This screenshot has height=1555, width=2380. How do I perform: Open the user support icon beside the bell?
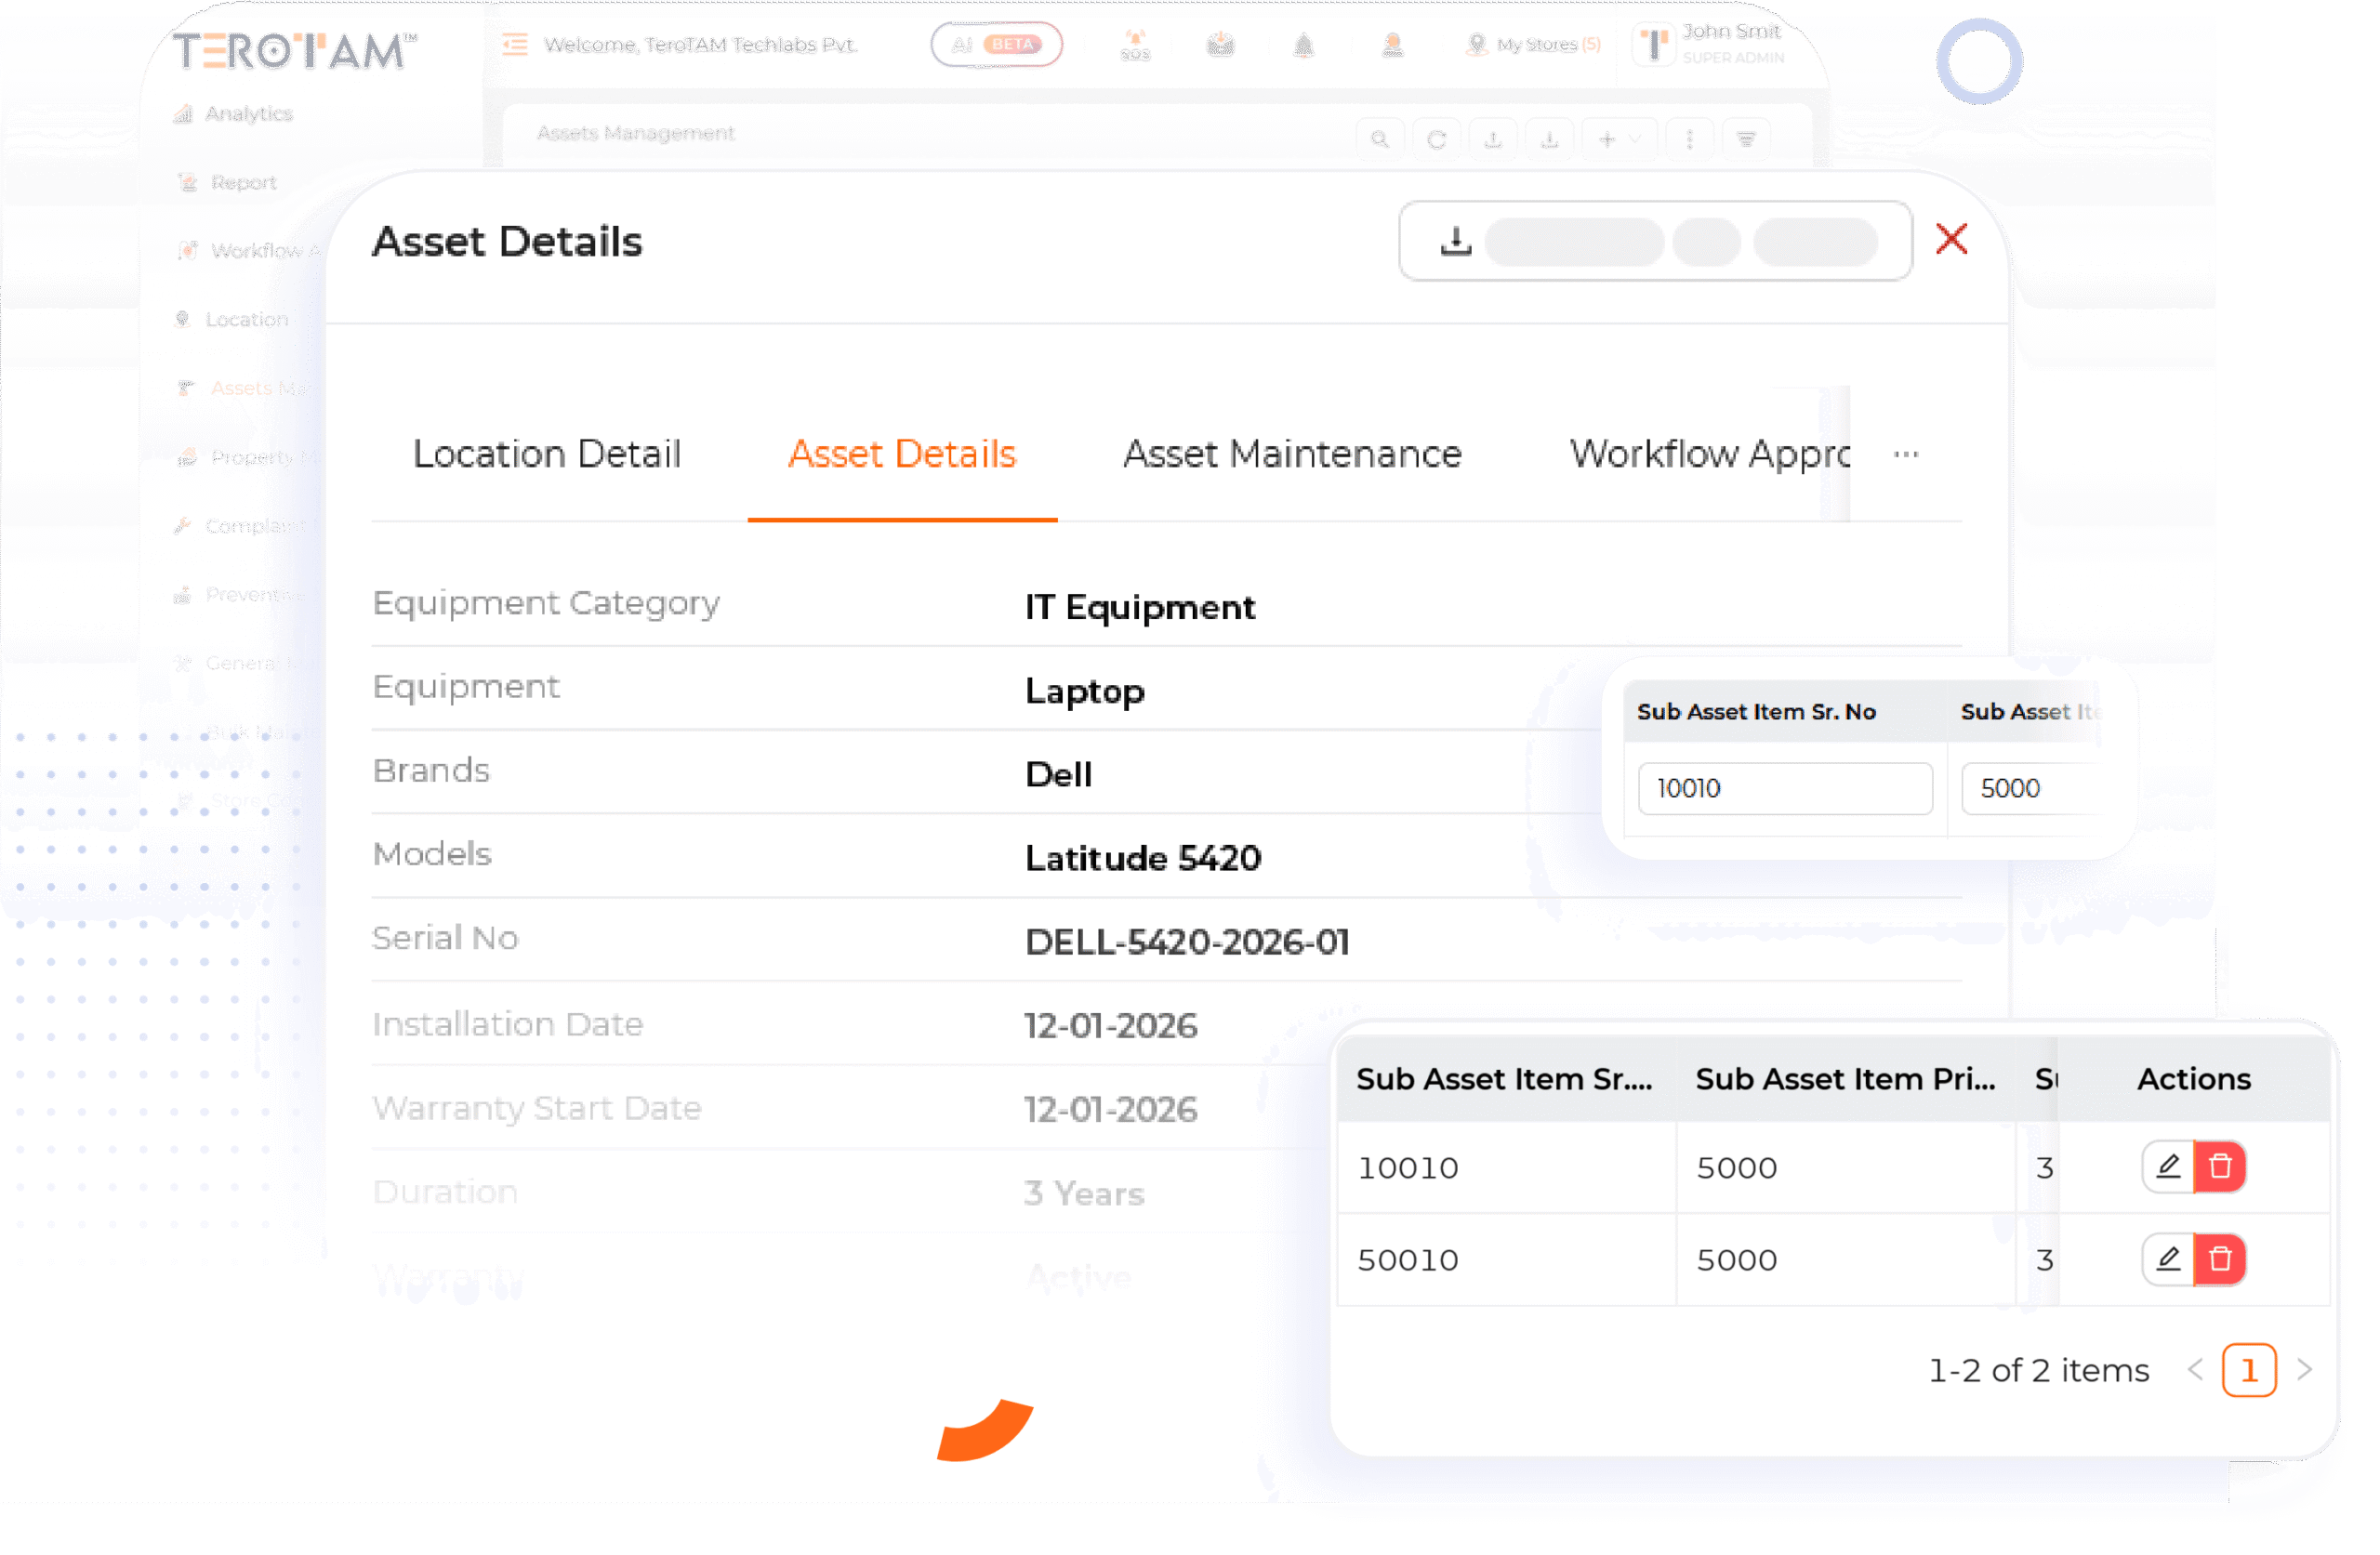[1392, 45]
